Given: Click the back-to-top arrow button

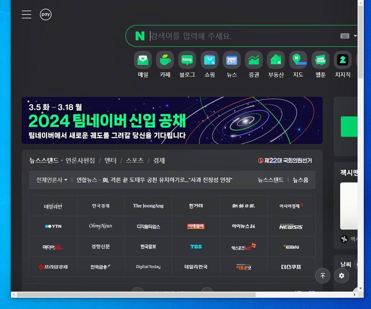Looking at the screenshot, I should coord(322,276).
